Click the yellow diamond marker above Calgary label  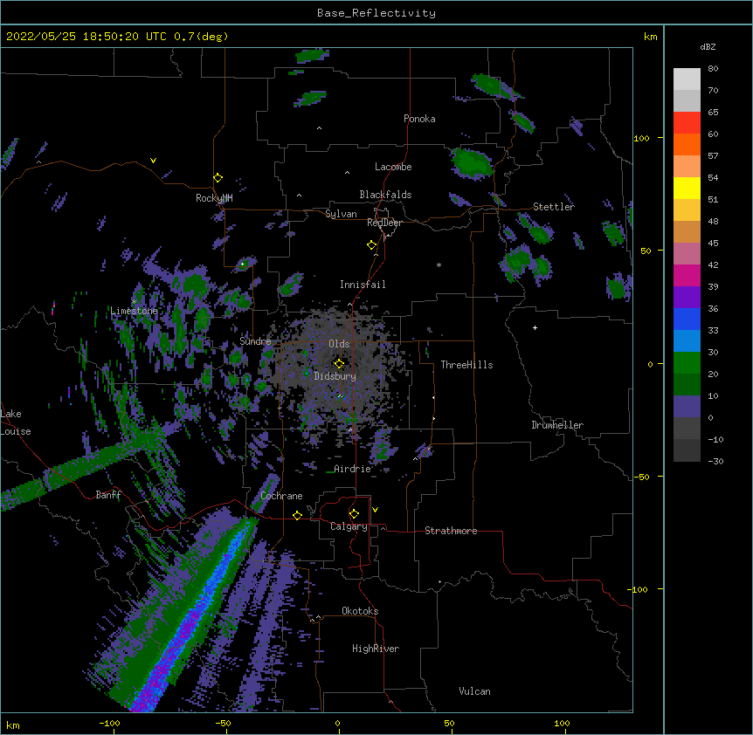[x=354, y=514]
